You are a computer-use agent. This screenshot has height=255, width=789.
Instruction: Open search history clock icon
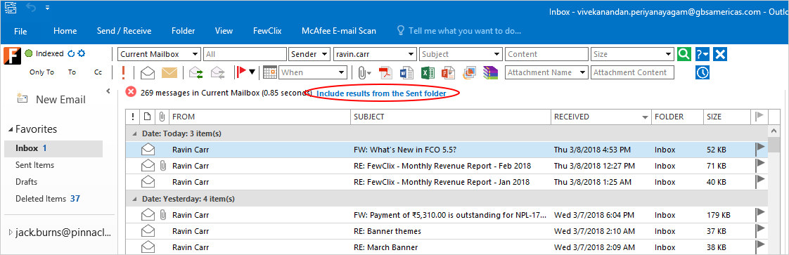pyautogui.click(x=703, y=72)
